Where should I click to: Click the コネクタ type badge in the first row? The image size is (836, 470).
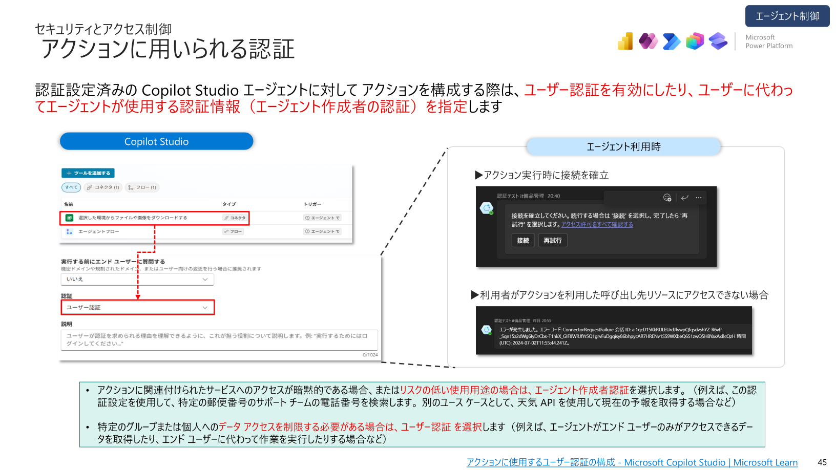235,218
